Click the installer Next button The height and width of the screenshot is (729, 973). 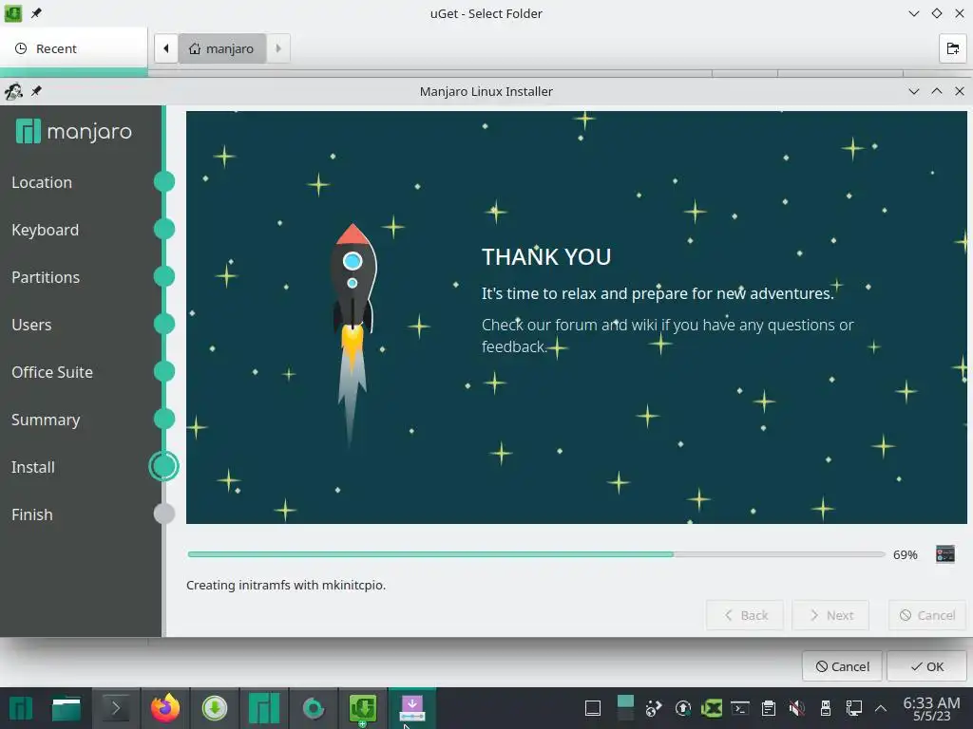click(x=830, y=615)
